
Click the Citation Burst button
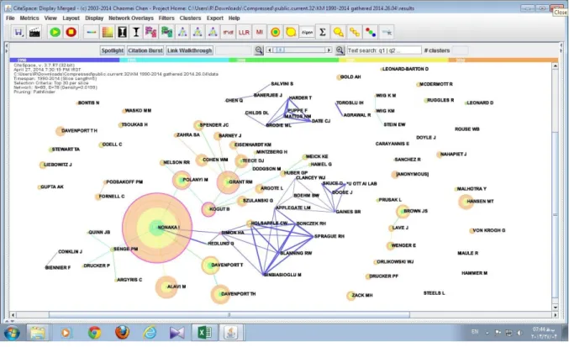coord(145,50)
